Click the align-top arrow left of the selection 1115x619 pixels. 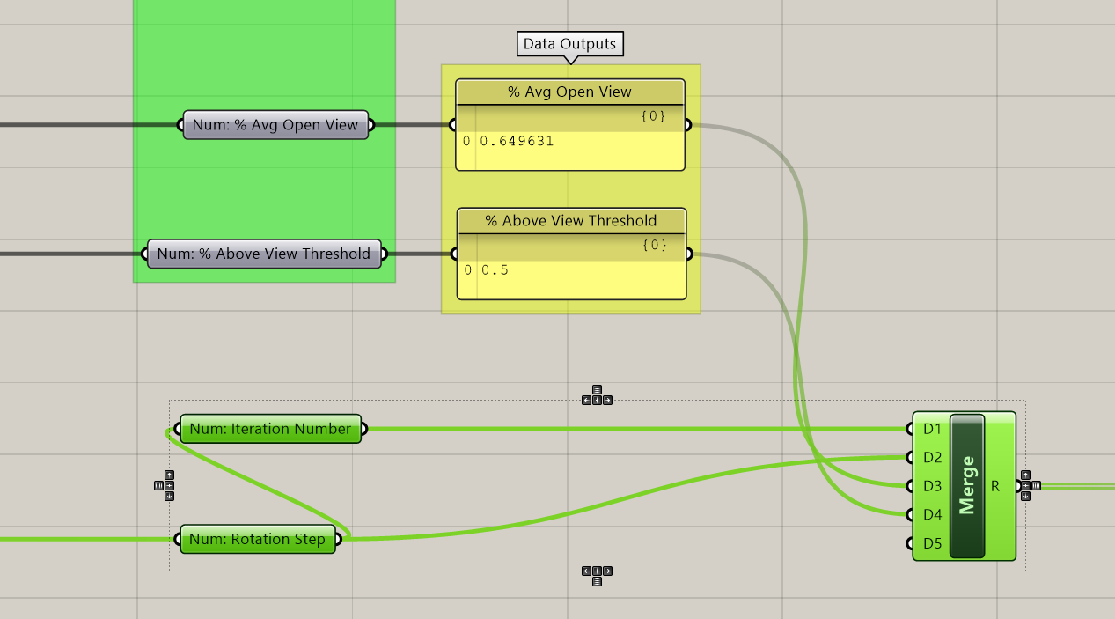[x=169, y=475]
